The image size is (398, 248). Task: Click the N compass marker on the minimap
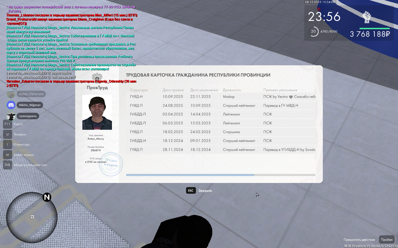point(47,197)
